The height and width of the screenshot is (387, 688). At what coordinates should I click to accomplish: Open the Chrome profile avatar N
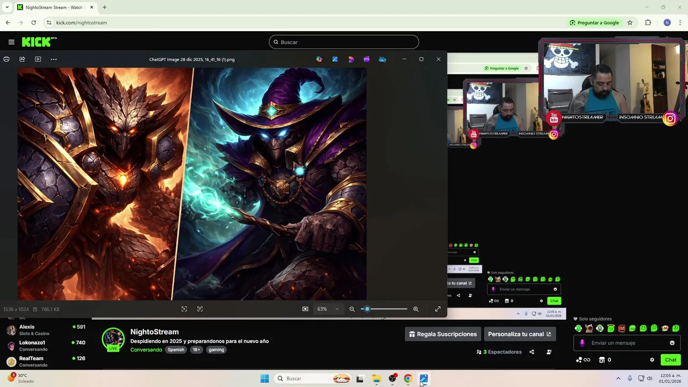pos(667,23)
